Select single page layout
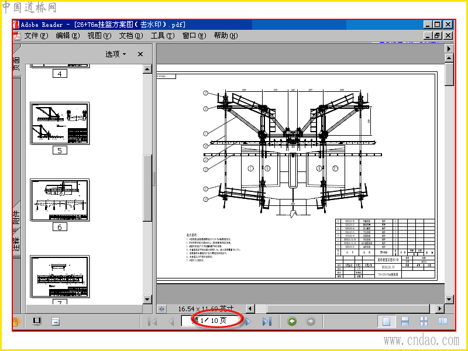This screenshot has height=351, width=468. (386, 321)
